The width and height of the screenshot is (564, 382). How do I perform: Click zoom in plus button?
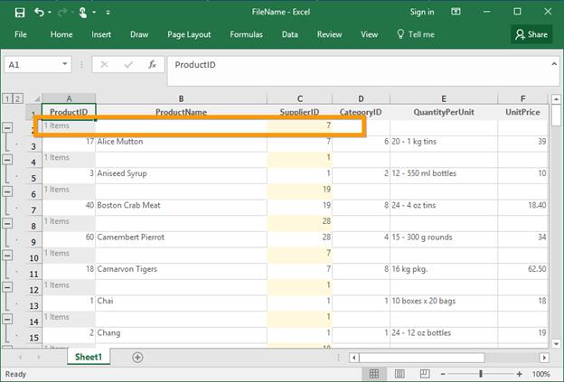(x=520, y=374)
